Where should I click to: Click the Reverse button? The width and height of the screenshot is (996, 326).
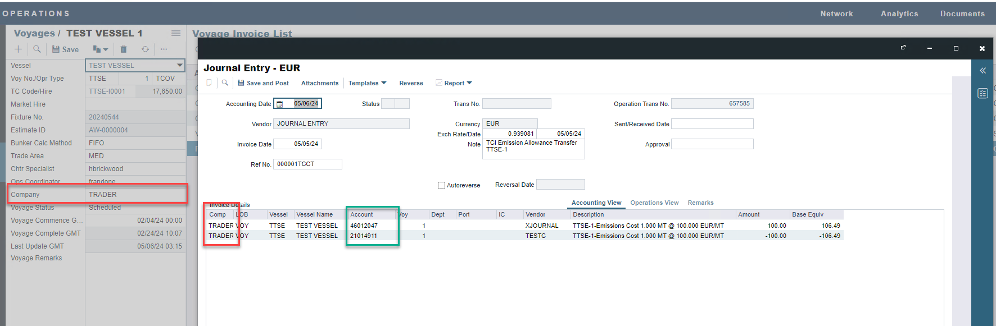click(411, 83)
